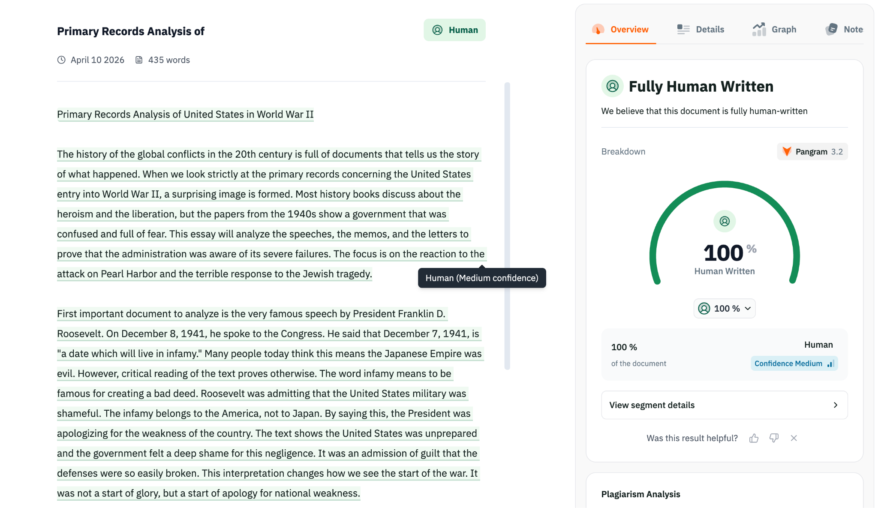The width and height of the screenshot is (878, 508).
Task: Click the Note tab icon
Action: (x=831, y=30)
